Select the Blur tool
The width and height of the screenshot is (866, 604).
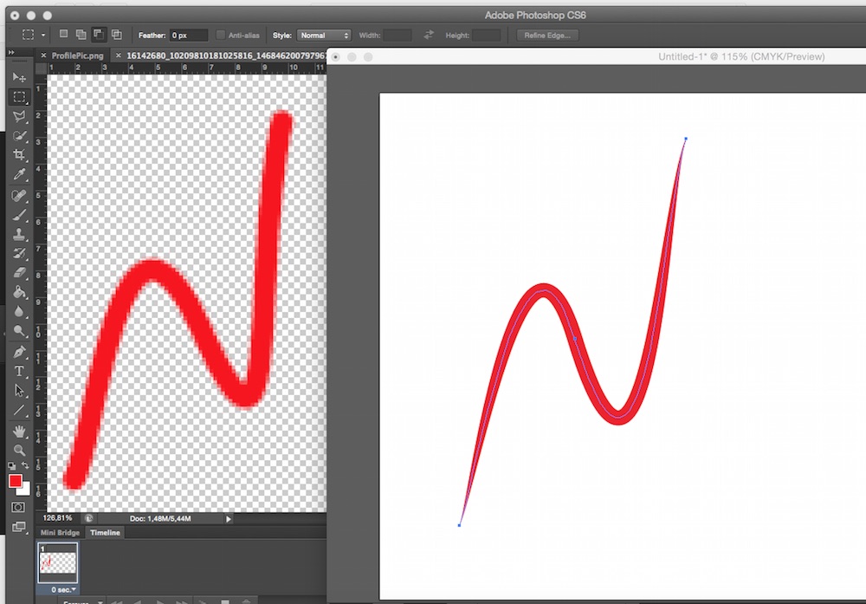[19, 312]
